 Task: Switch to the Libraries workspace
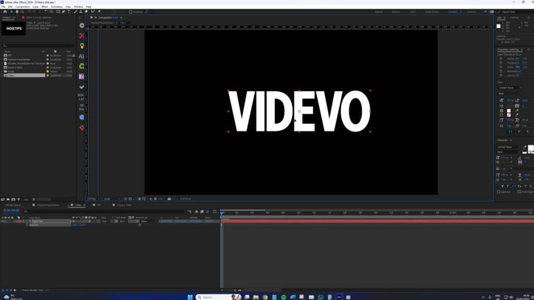coord(471,12)
